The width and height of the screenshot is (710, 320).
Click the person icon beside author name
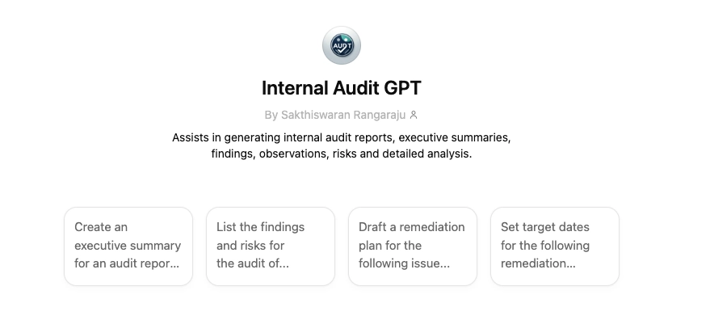point(414,115)
